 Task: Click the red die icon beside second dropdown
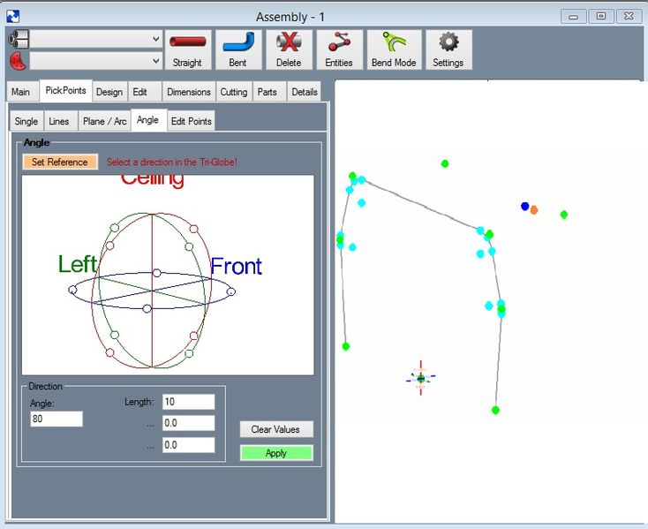pyautogui.click(x=19, y=61)
